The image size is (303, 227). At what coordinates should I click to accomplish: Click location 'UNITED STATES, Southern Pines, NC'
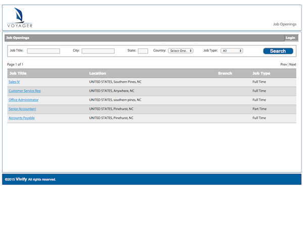click(x=115, y=82)
